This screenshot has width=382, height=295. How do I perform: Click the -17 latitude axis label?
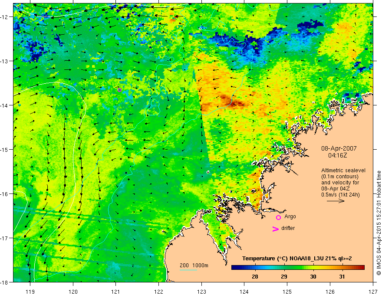4,238
